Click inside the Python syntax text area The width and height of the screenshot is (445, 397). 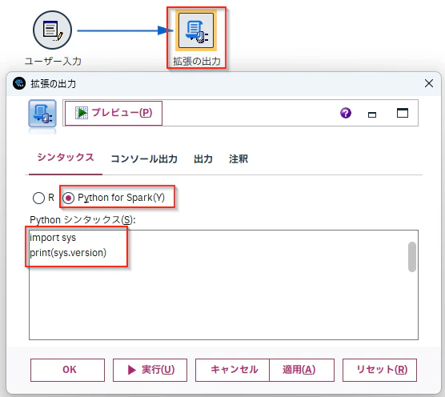click(x=223, y=285)
